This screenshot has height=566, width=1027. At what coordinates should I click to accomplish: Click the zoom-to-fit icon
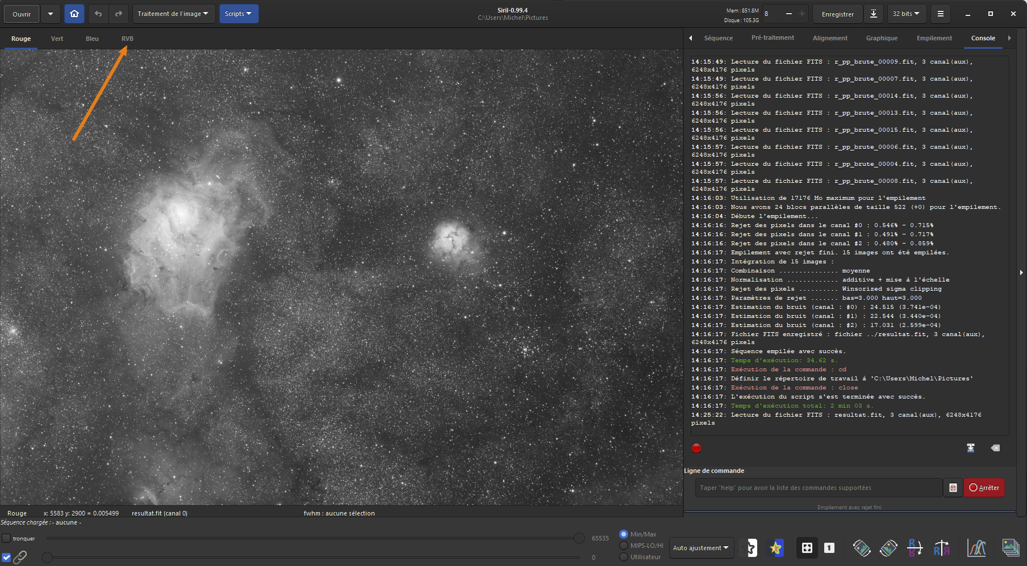click(x=807, y=548)
